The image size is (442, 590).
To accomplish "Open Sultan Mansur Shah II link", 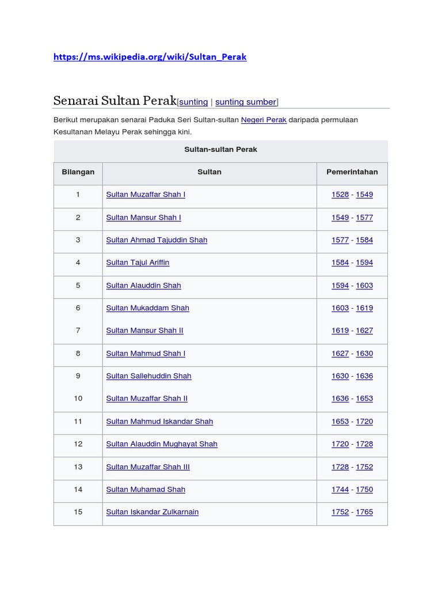I will click(x=144, y=330).
